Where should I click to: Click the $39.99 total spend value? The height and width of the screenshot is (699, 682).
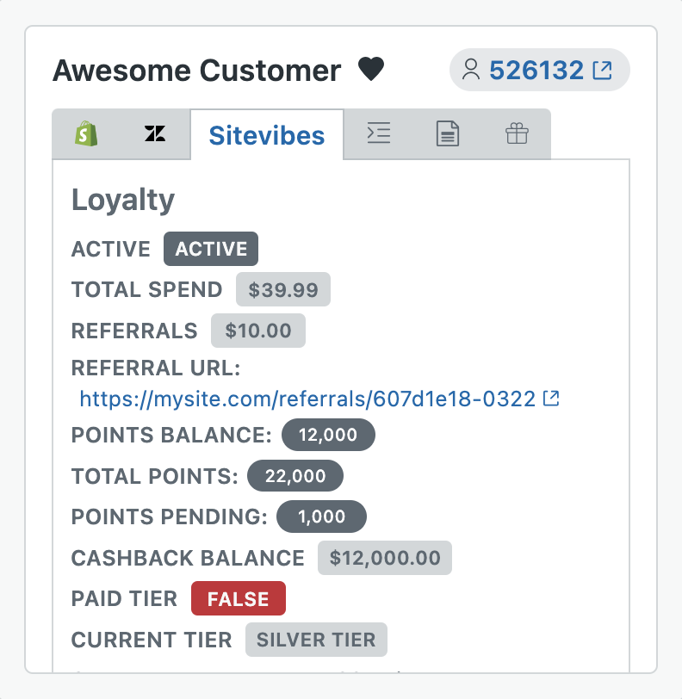click(x=283, y=290)
